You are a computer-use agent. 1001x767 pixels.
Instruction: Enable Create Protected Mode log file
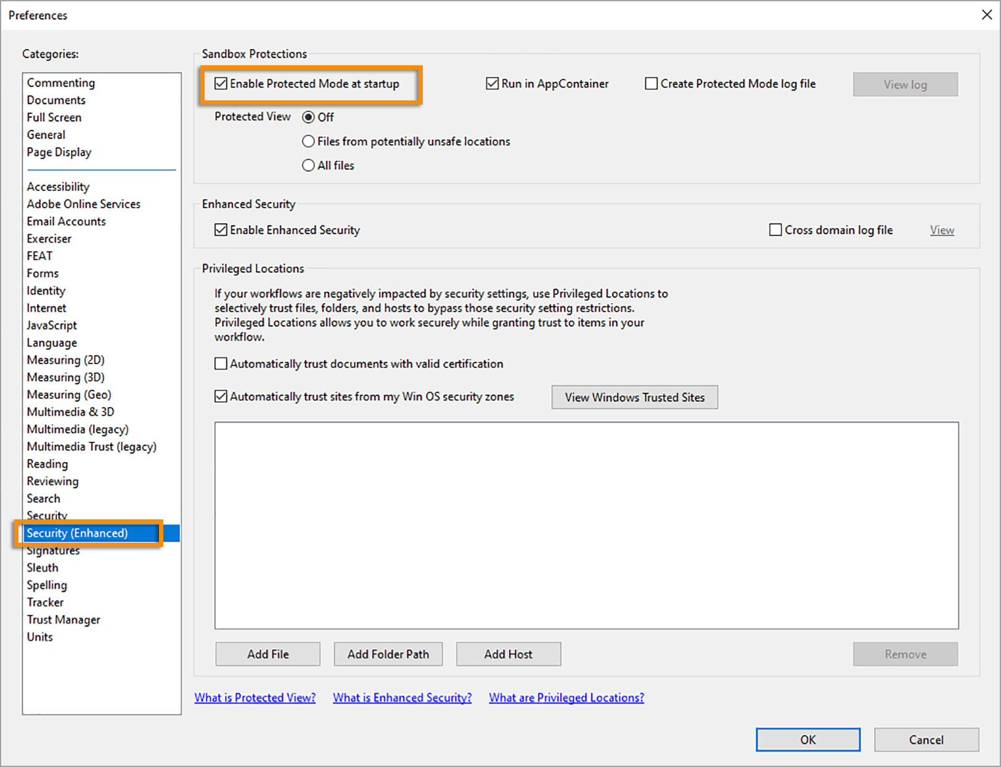(x=651, y=83)
